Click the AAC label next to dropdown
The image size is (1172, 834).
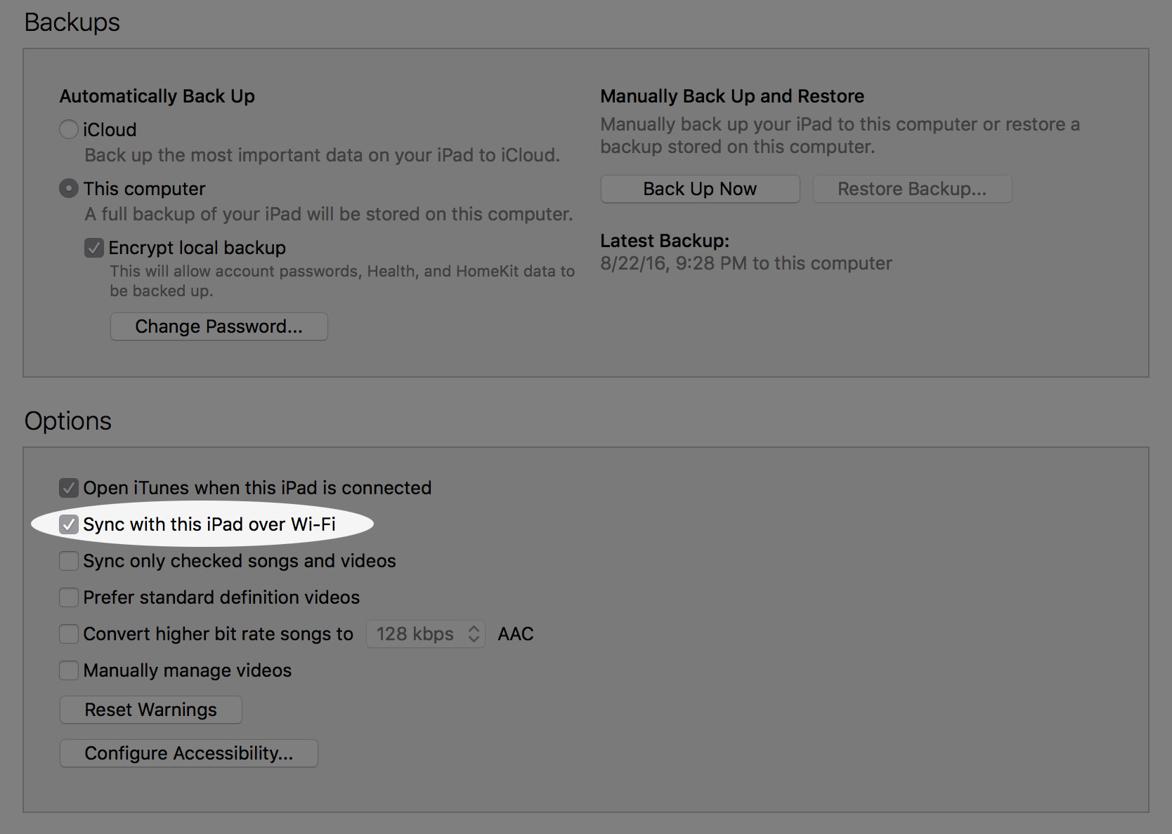coord(515,634)
